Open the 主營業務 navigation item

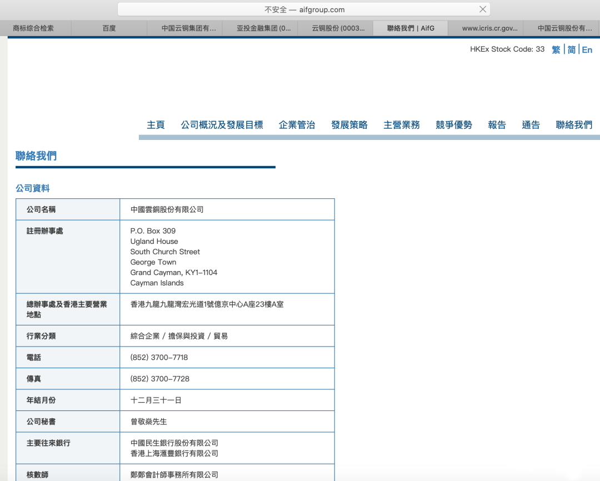(x=402, y=124)
